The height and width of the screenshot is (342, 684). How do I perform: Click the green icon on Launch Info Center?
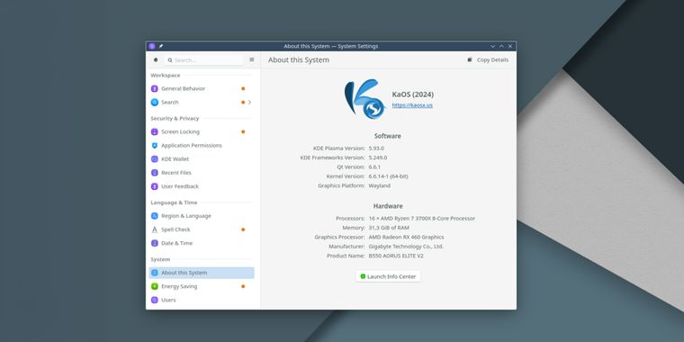tap(363, 276)
